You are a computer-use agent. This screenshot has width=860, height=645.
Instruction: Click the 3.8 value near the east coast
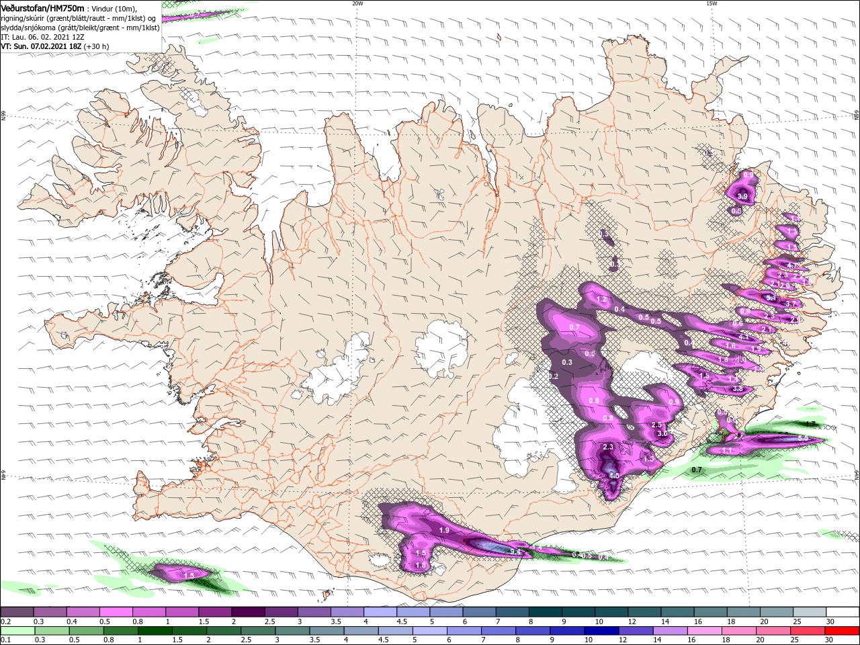pos(737,388)
